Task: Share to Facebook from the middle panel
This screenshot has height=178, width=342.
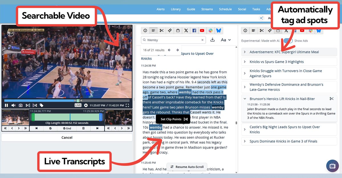Action: [x=194, y=30]
